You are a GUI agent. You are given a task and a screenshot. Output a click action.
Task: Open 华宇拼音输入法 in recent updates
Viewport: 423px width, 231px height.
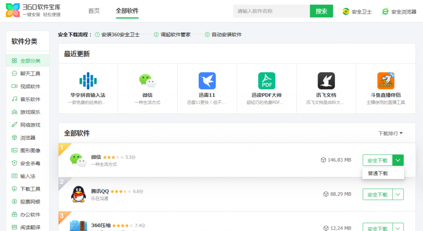(x=88, y=89)
